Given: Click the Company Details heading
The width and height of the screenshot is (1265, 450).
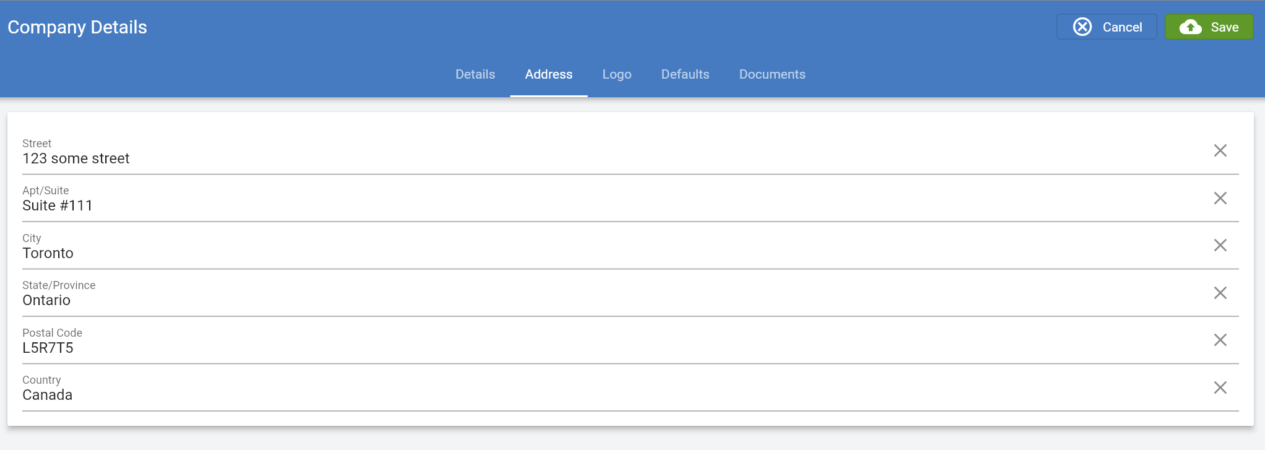Looking at the screenshot, I should point(77,27).
